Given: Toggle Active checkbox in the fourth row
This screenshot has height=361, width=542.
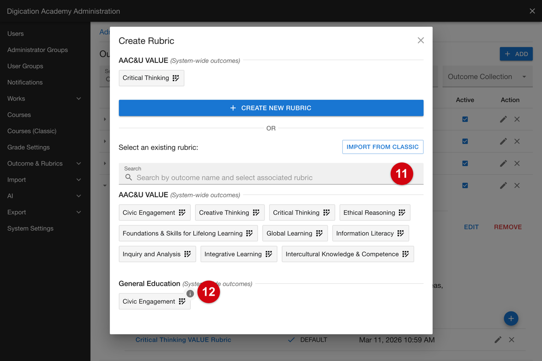Looking at the screenshot, I should point(465,186).
